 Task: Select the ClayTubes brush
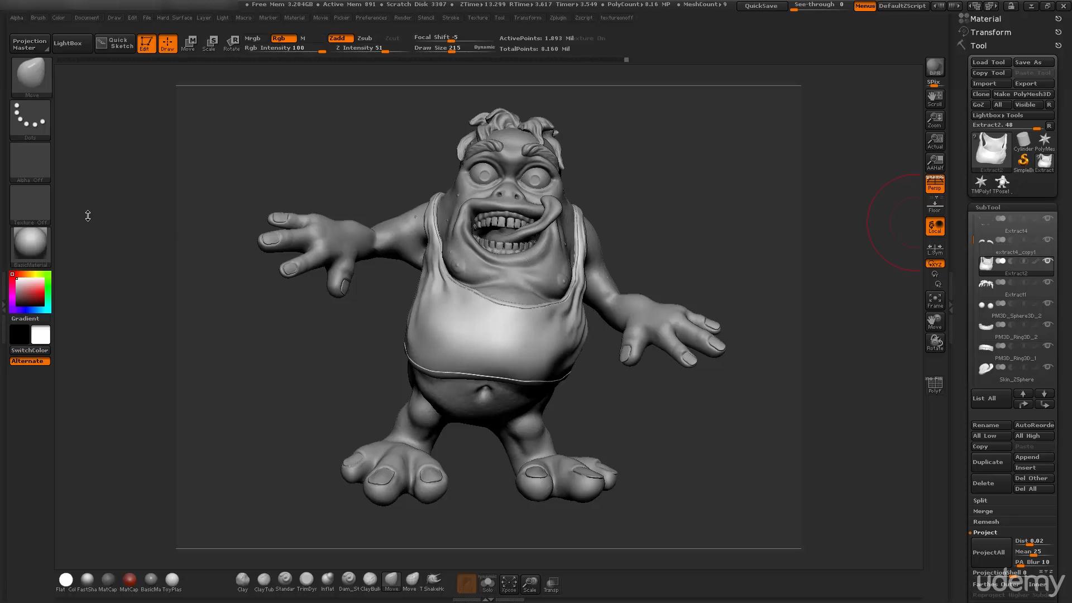click(x=264, y=582)
